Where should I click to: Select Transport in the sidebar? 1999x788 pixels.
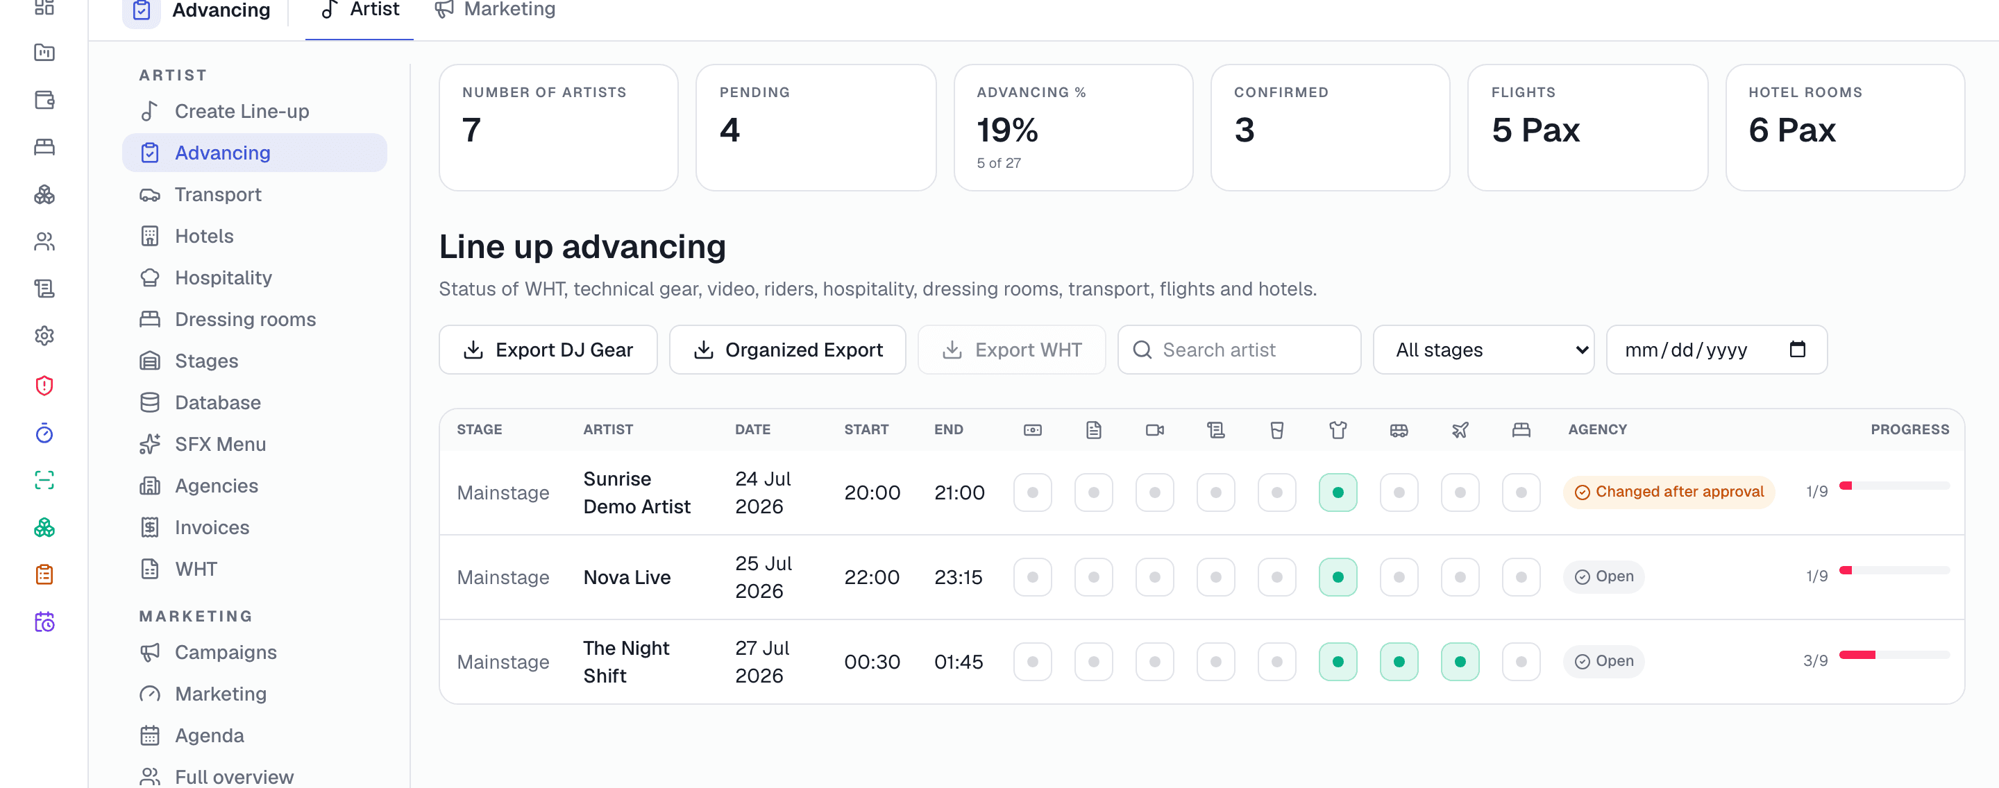coord(255,195)
